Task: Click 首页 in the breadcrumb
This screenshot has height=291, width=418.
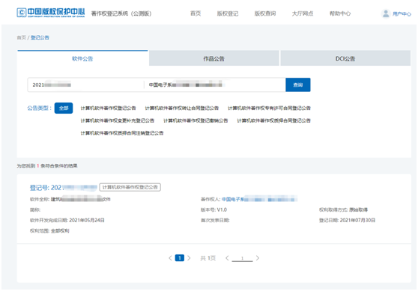Action: (21, 37)
